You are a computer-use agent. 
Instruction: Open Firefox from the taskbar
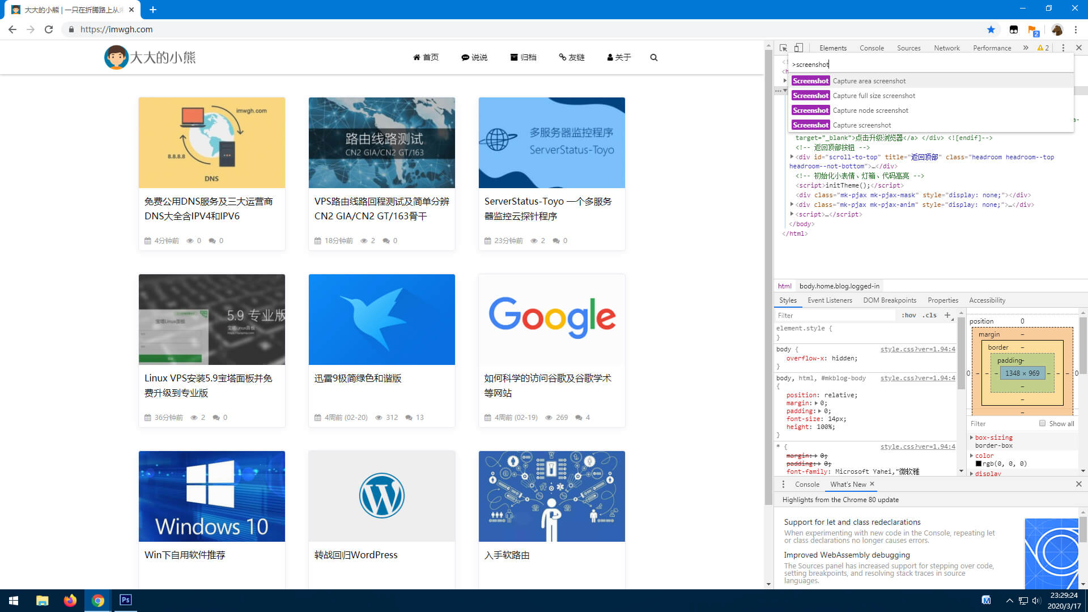[70, 601]
